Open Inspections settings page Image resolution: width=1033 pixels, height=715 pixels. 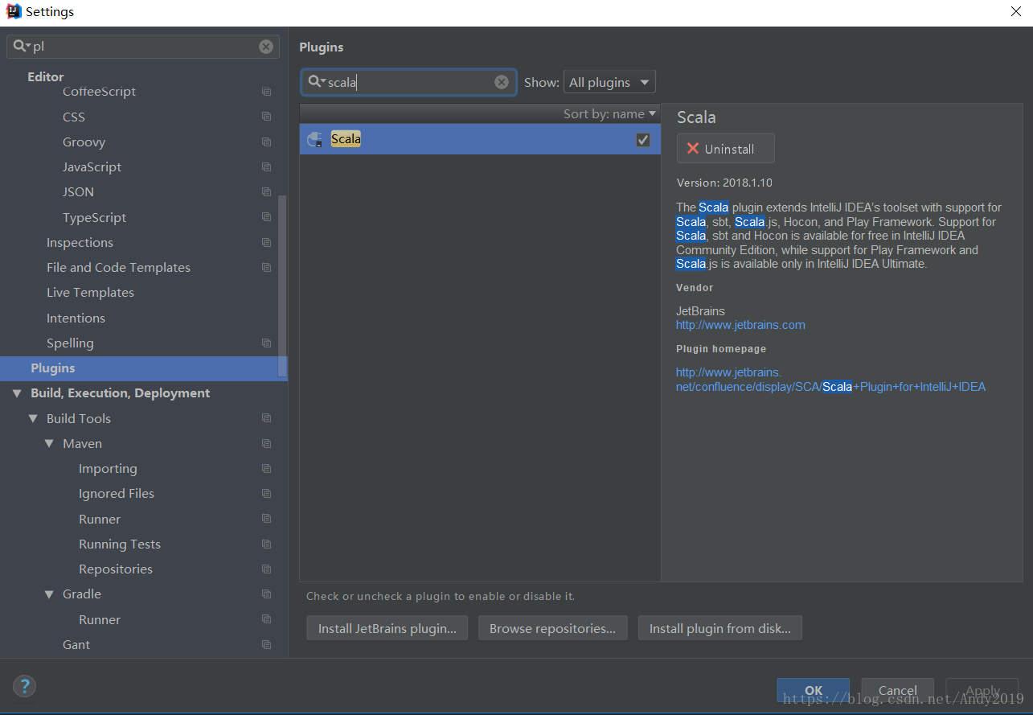point(80,243)
